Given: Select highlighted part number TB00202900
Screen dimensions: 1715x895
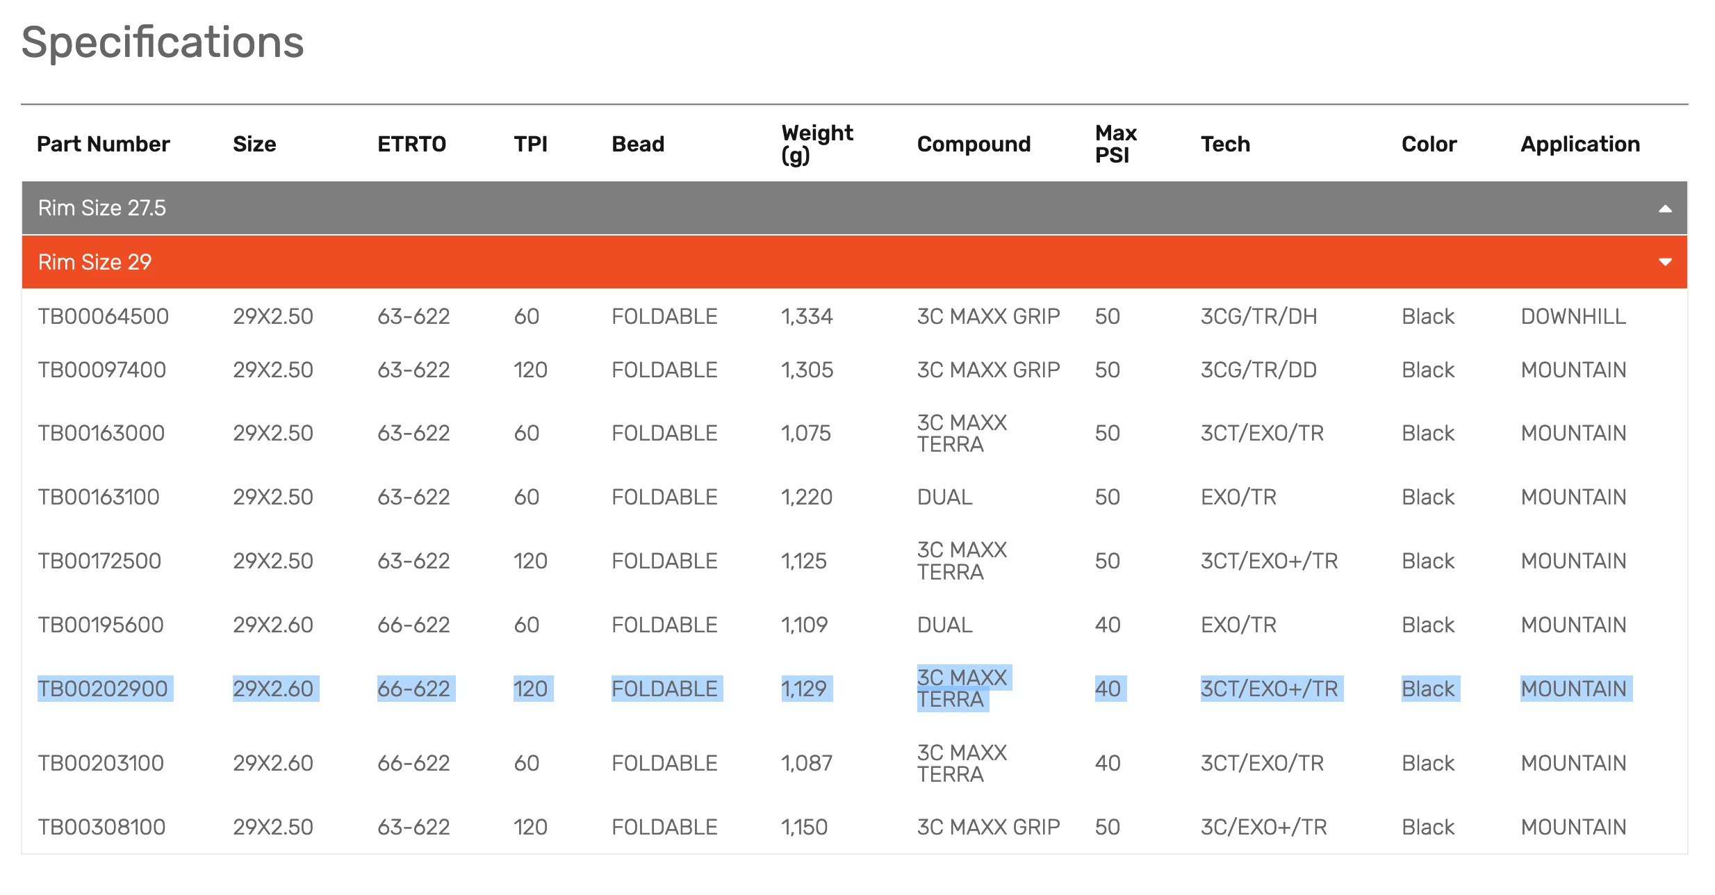Looking at the screenshot, I should [x=103, y=689].
